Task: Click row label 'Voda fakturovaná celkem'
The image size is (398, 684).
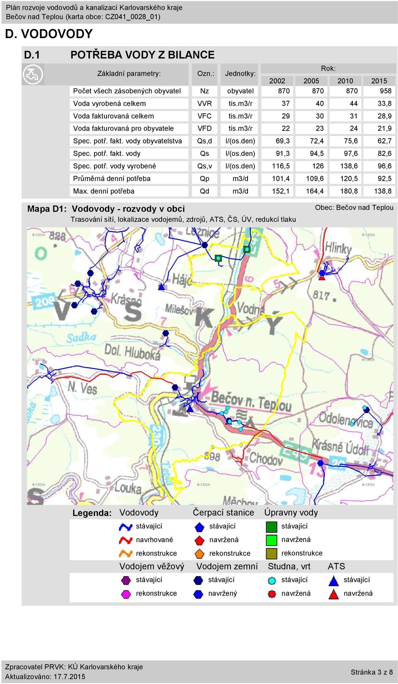Action: (x=114, y=116)
